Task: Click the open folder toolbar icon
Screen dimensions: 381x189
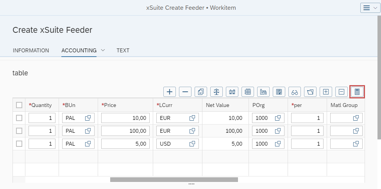Action: pos(310,92)
